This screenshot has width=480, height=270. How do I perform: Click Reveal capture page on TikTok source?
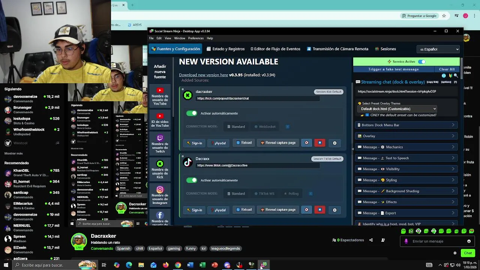coord(278,210)
